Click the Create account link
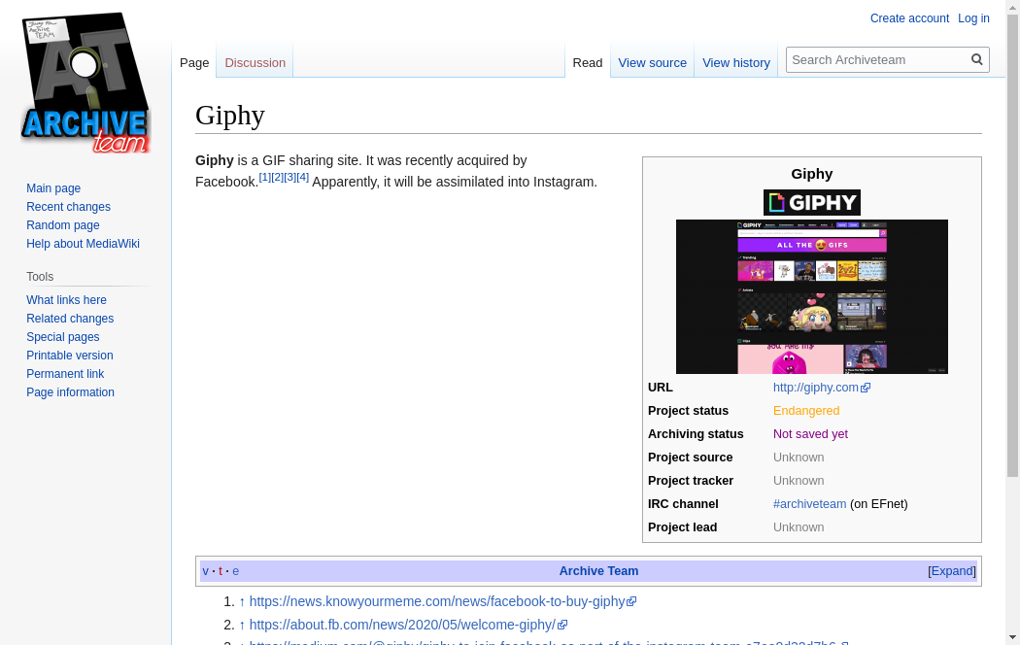 click(909, 18)
